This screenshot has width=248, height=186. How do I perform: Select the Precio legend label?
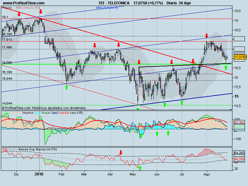coord(7,7)
